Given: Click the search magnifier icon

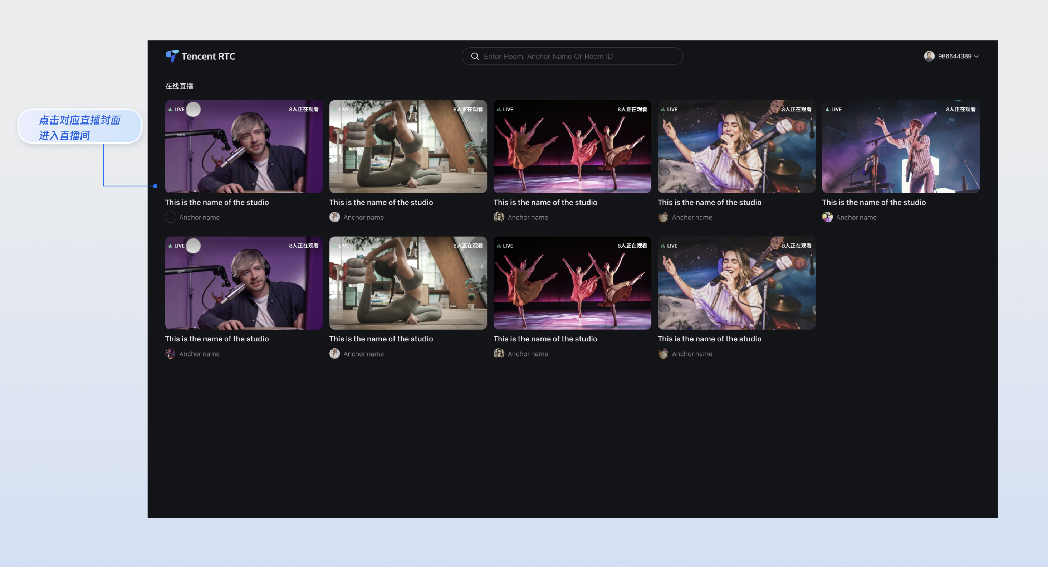Looking at the screenshot, I should click(x=475, y=56).
